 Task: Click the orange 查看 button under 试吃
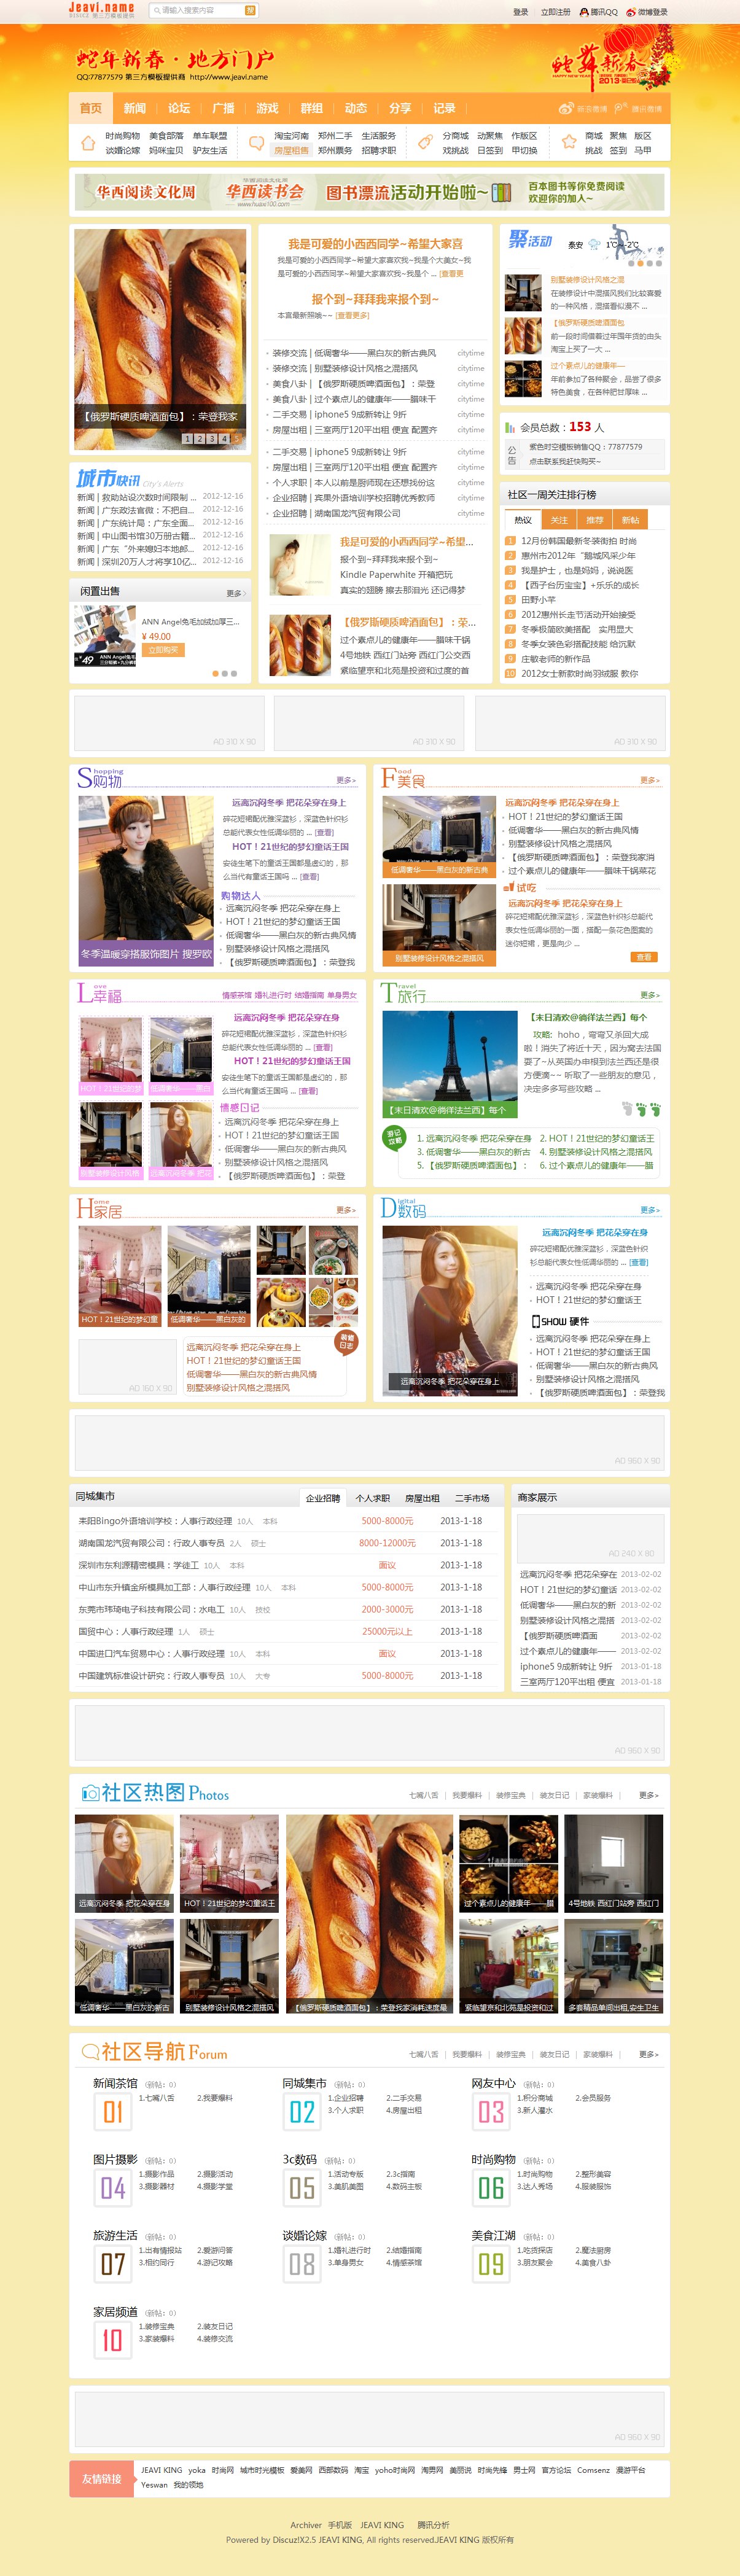(x=644, y=957)
